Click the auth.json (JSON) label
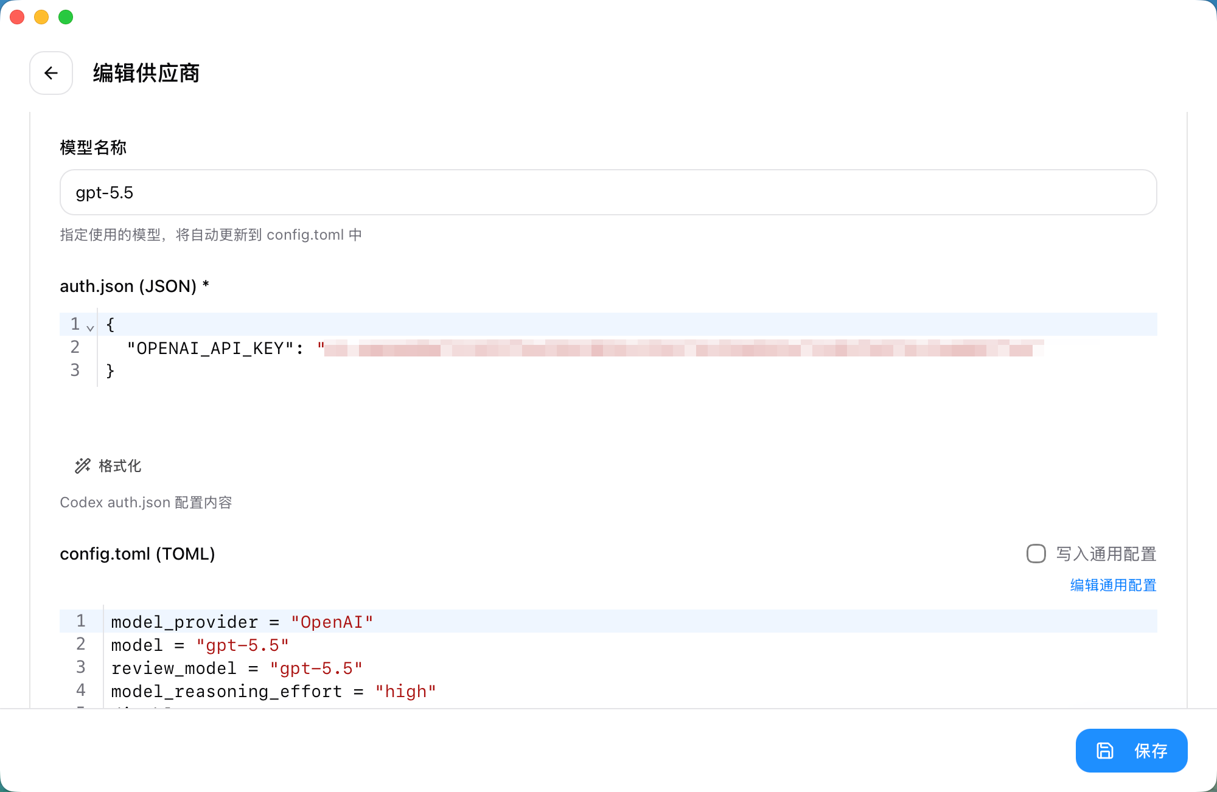The width and height of the screenshot is (1217, 792). 134,286
